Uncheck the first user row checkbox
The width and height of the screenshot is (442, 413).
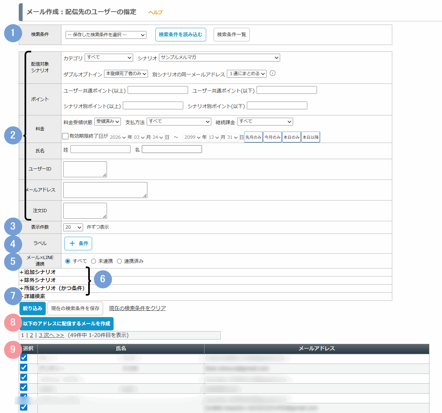click(24, 358)
